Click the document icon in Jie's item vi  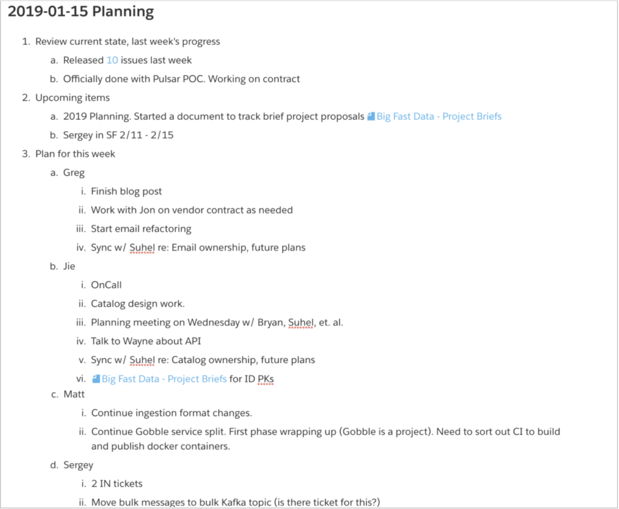pos(96,379)
